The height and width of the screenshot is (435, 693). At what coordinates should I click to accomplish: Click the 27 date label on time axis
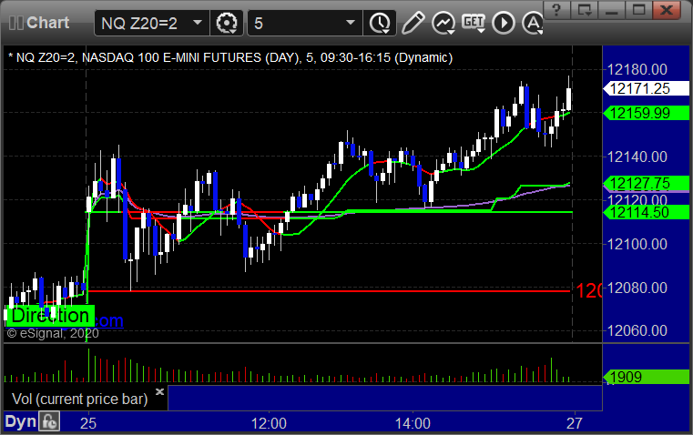(574, 423)
